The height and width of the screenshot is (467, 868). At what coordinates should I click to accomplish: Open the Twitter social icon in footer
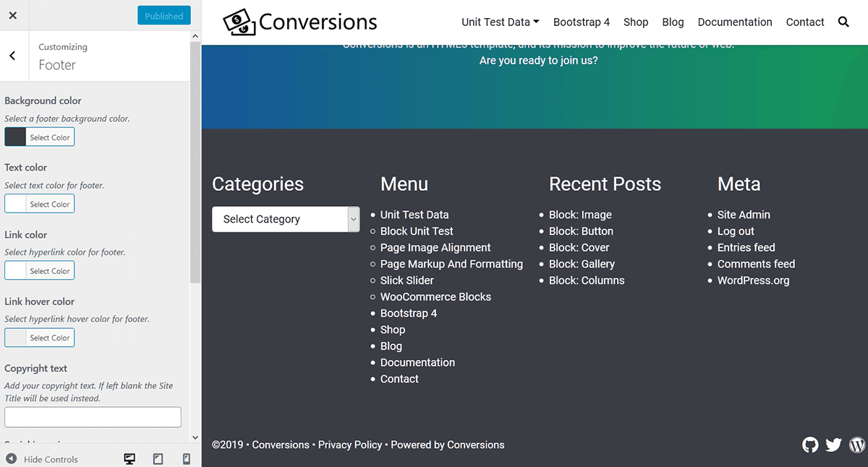click(834, 445)
